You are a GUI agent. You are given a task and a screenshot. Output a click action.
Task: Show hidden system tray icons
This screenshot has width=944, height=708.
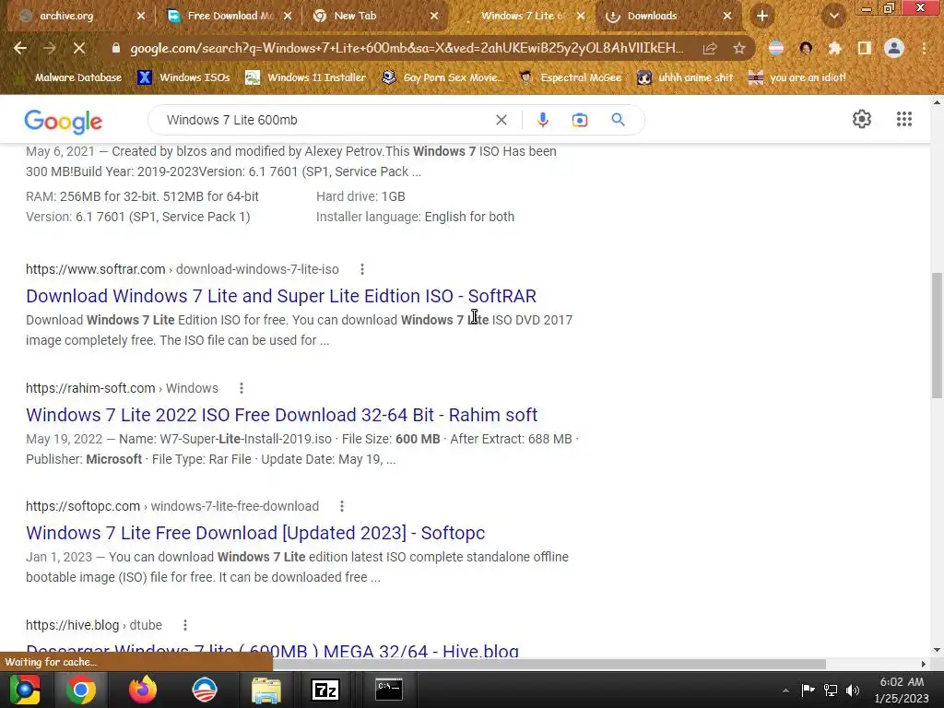pyautogui.click(x=785, y=690)
